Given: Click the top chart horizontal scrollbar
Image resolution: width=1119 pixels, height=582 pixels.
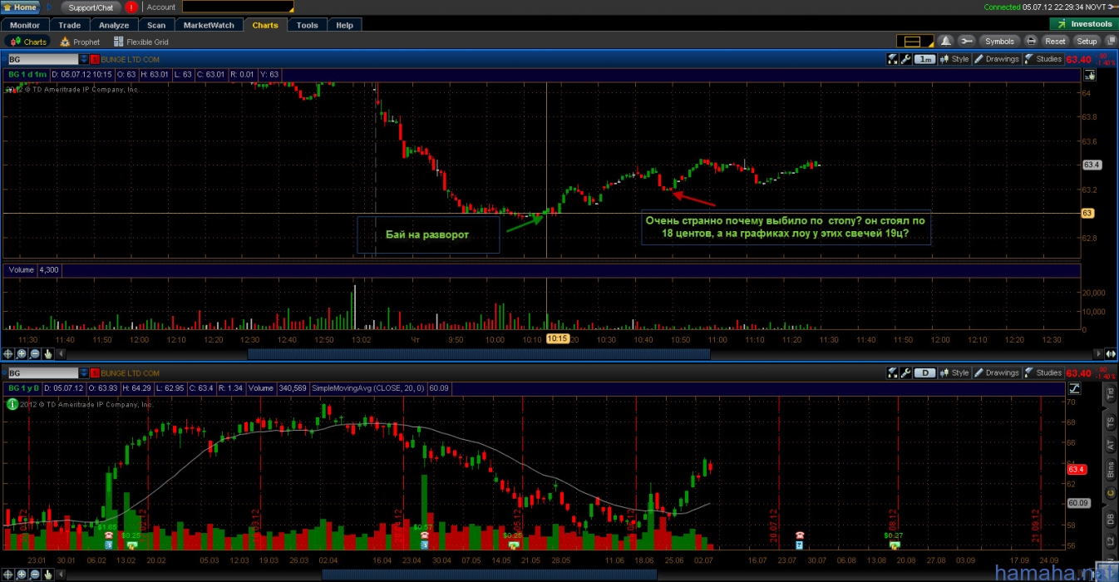Looking at the screenshot, I should click(479, 353).
